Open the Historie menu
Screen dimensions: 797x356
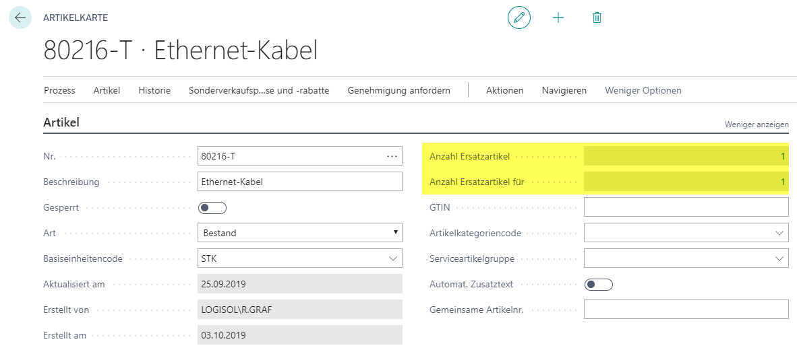click(x=154, y=90)
